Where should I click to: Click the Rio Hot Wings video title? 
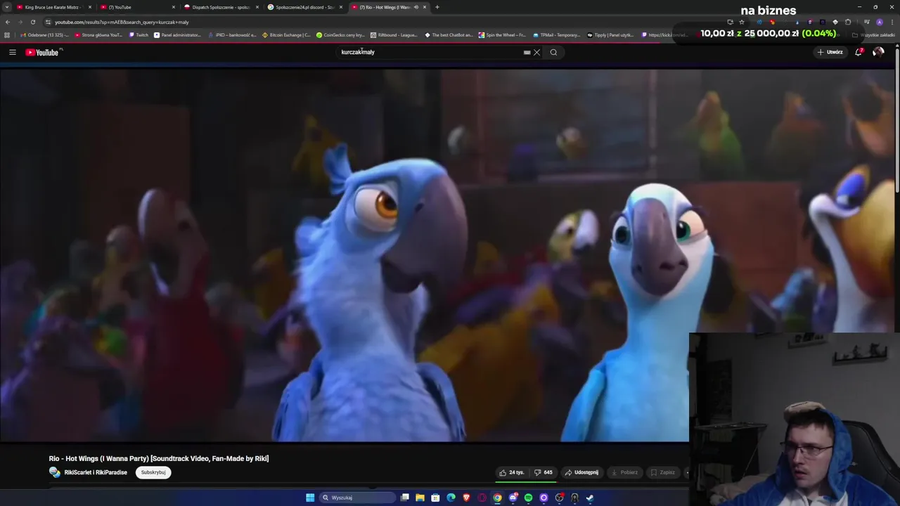coord(159,458)
